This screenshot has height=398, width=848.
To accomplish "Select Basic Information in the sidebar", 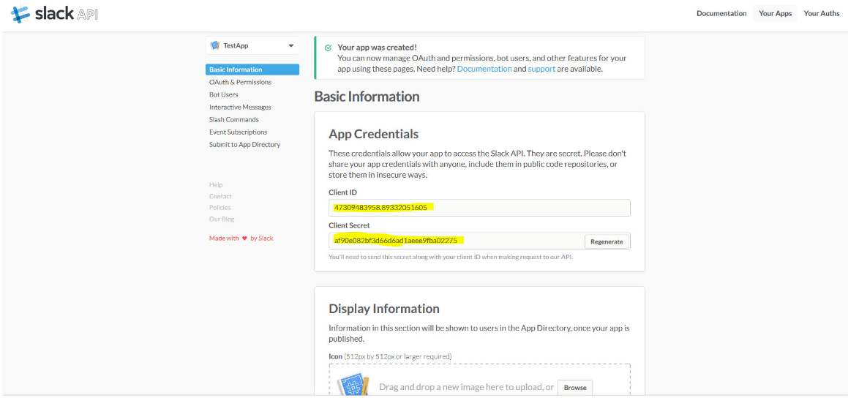I will coord(252,70).
